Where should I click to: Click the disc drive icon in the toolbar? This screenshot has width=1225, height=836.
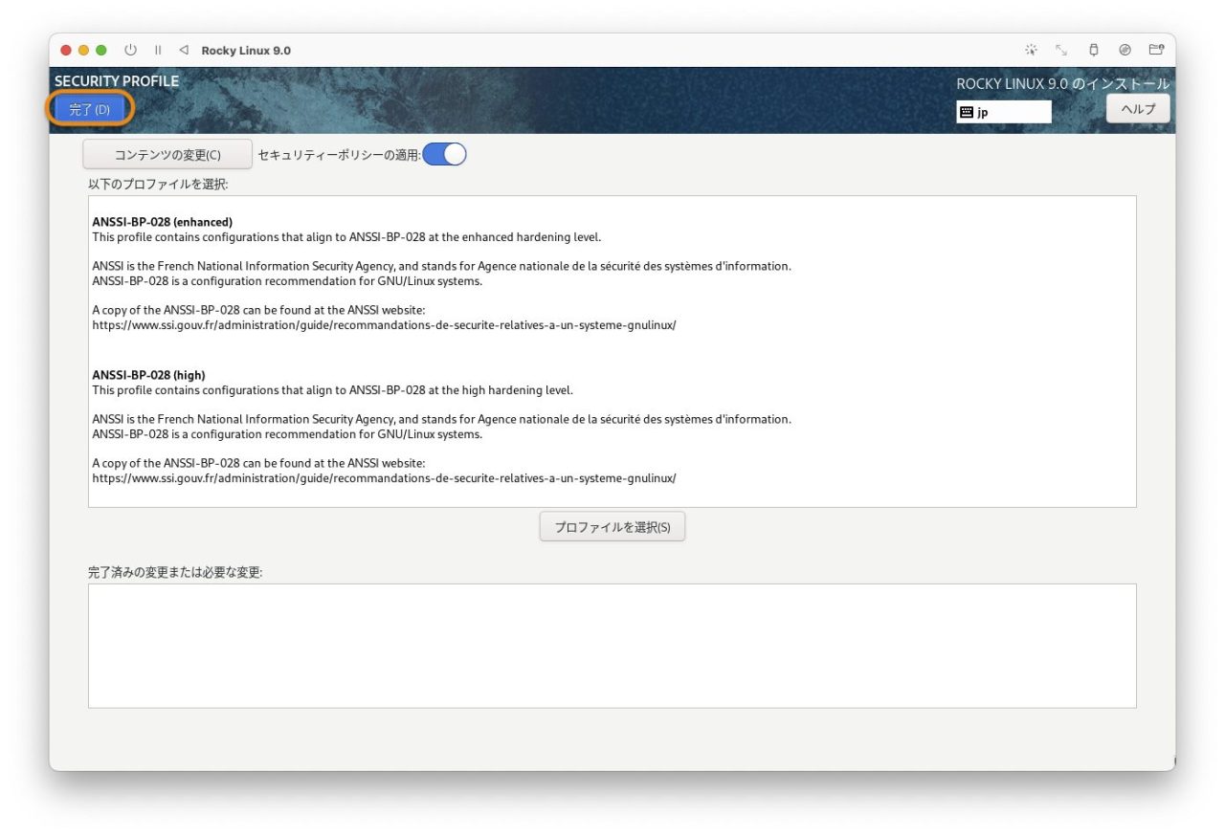pos(1124,49)
